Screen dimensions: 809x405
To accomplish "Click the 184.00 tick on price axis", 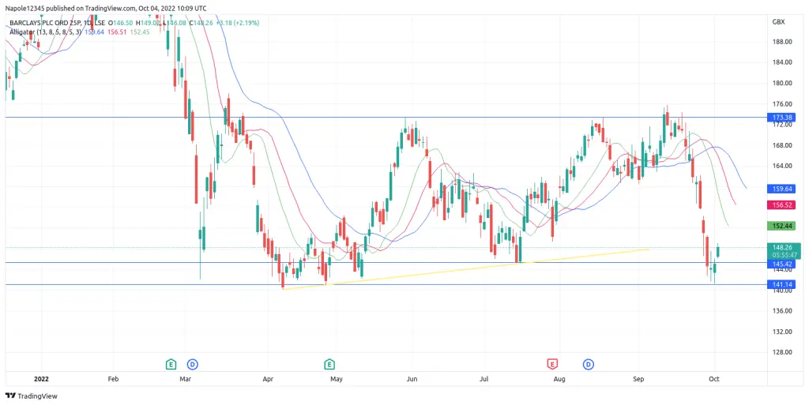I will click(x=782, y=62).
